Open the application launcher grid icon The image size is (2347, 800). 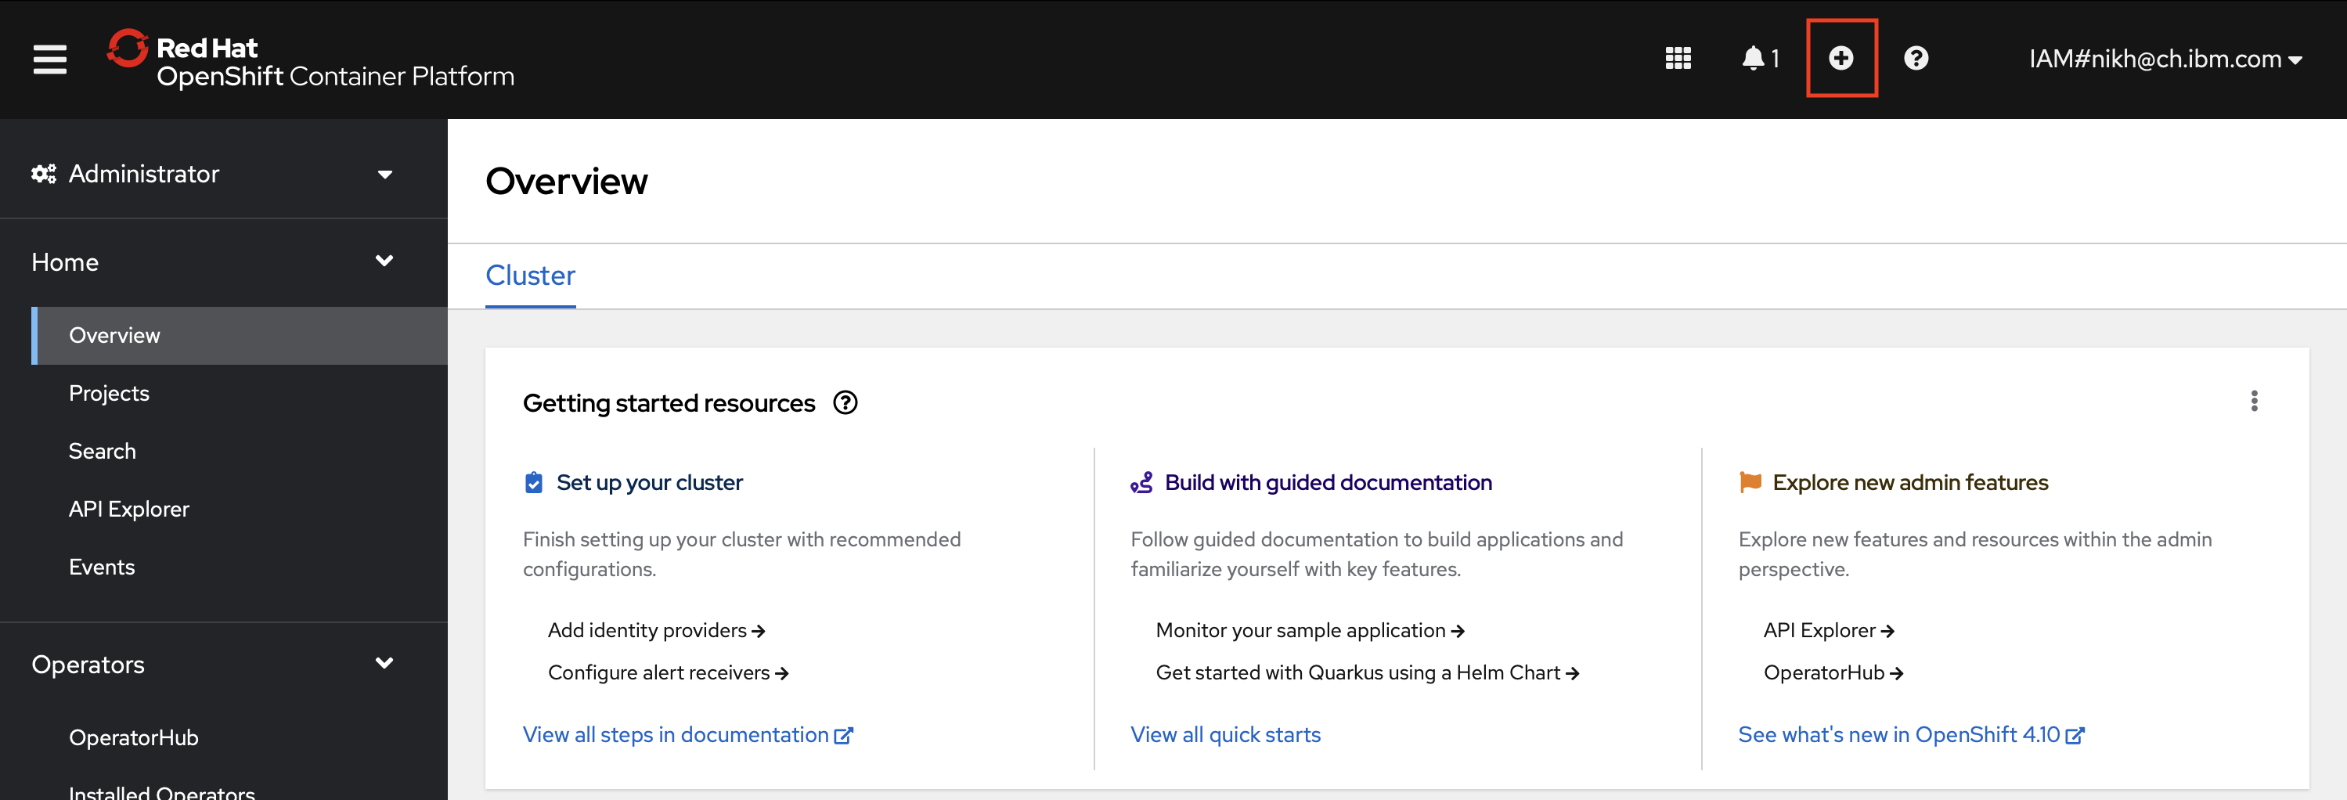coord(1678,58)
